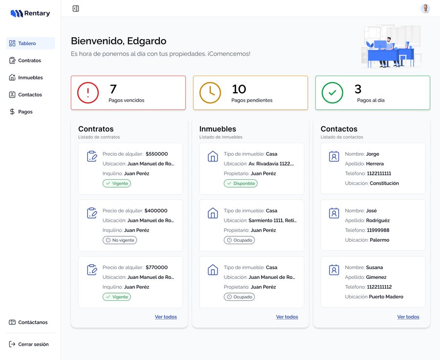Screen dimensions: 440x360
Task: Collapse the sidebar with the panel toggle icon
Action: pos(76,9)
